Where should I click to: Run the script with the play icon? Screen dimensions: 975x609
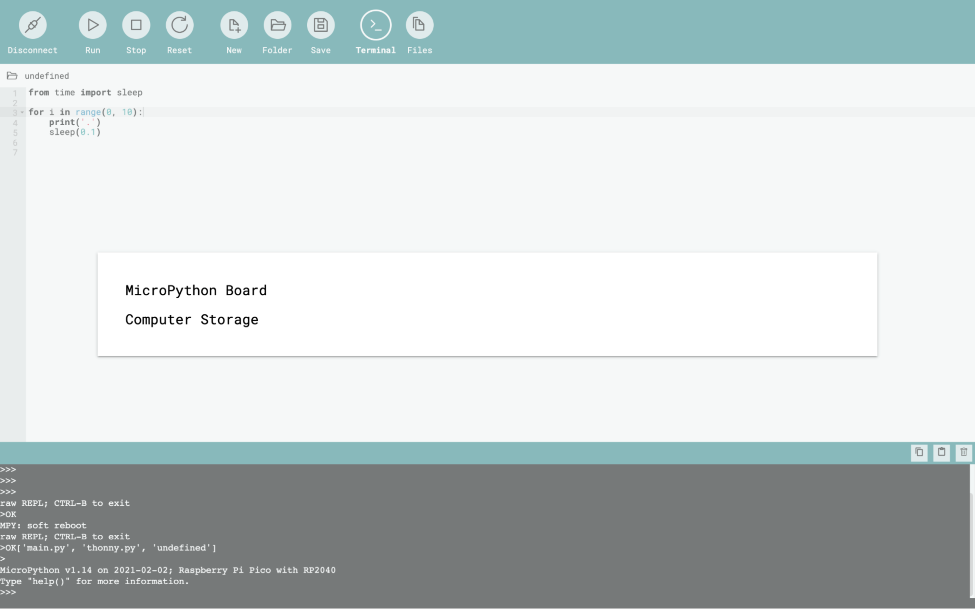(93, 25)
